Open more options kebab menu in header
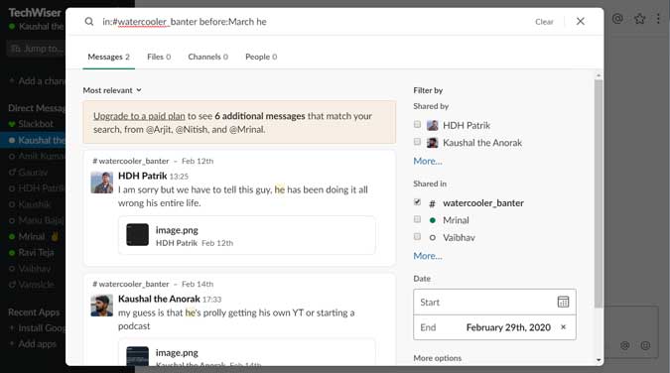Image resolution: width=670 pixels, height=373 pixels. pyautogui.click(x=658, y=19)
